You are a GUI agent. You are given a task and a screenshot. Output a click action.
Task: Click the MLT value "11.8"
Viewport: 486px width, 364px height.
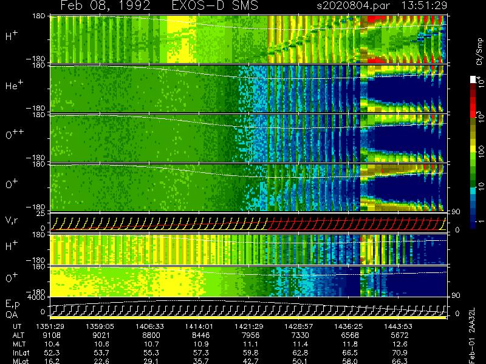pos(350,344)
